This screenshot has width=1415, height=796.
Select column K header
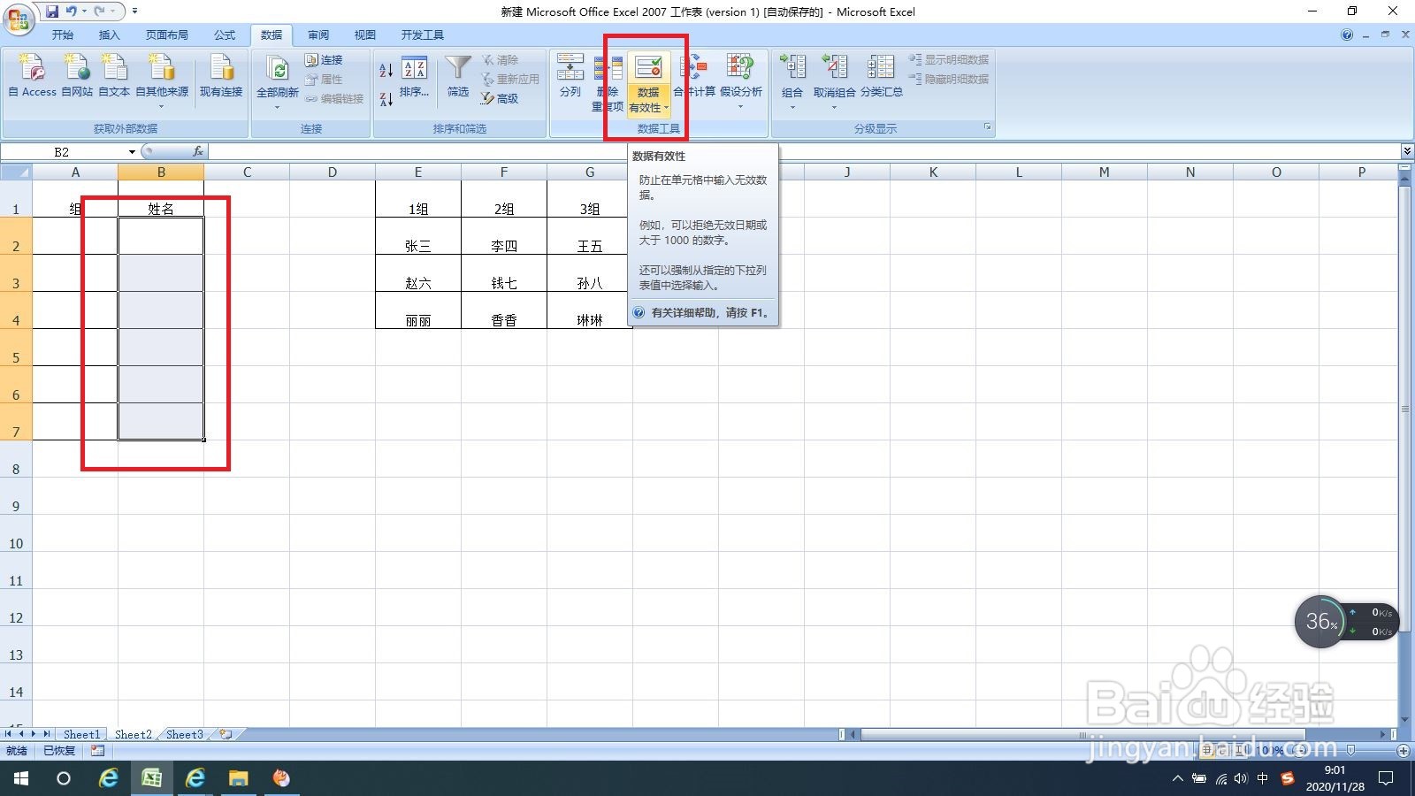[933, 172]
